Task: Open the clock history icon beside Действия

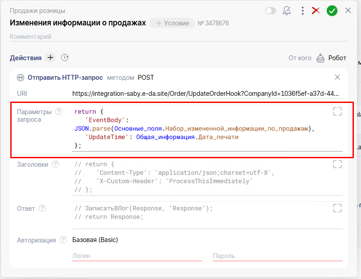Action: click(x=65, y=57)
